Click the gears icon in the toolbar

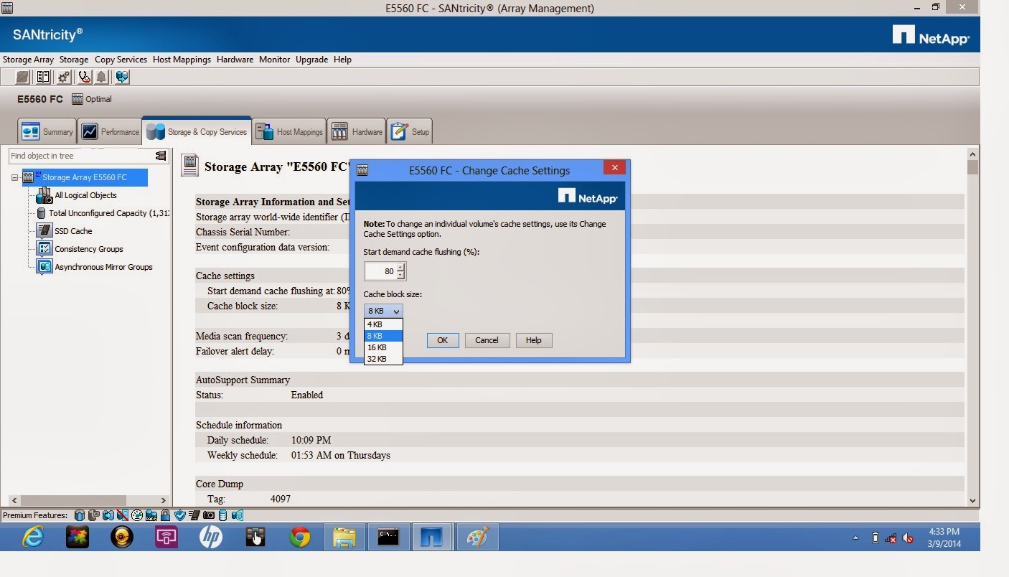[x=64, y=77]
